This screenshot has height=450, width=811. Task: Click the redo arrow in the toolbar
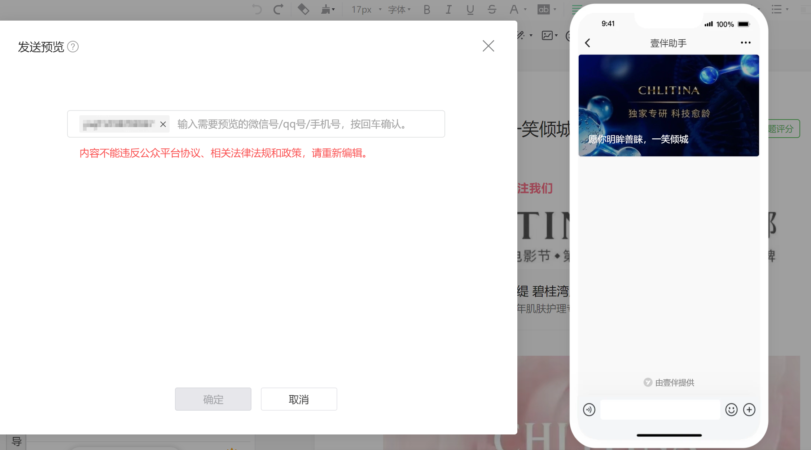[x=278, y=9]
